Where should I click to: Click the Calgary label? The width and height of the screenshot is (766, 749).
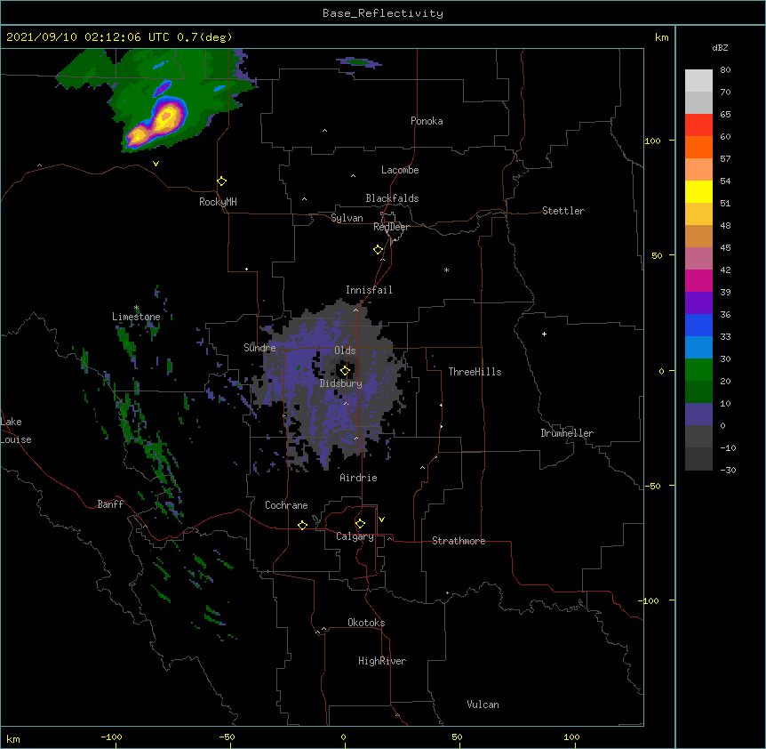tap(355, 536)
